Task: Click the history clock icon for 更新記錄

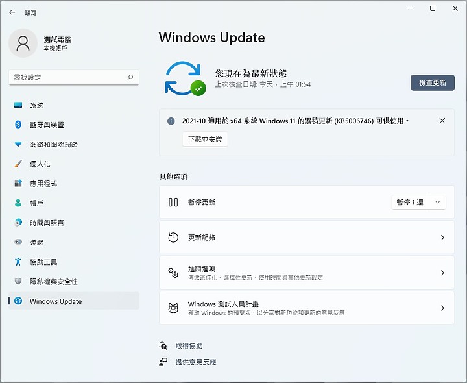Action: tap(173, 238)
